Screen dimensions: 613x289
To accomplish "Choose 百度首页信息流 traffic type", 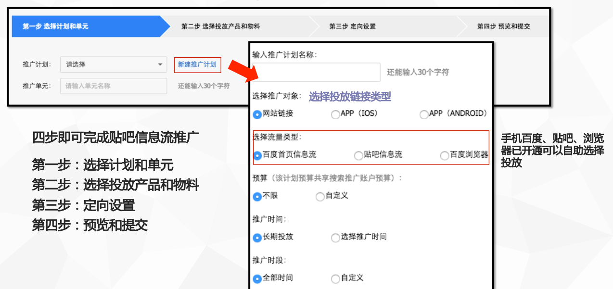I will coord(257,155).
